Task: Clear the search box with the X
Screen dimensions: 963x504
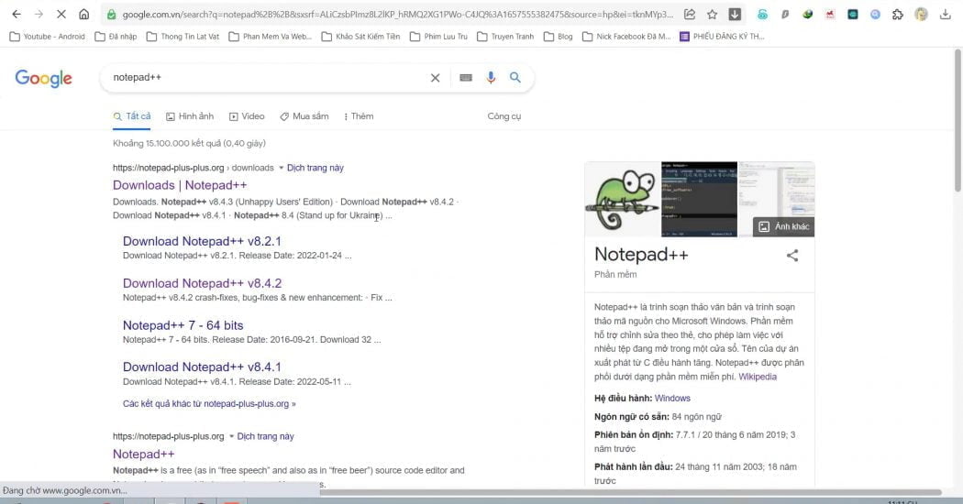Action: click(435, 78)
